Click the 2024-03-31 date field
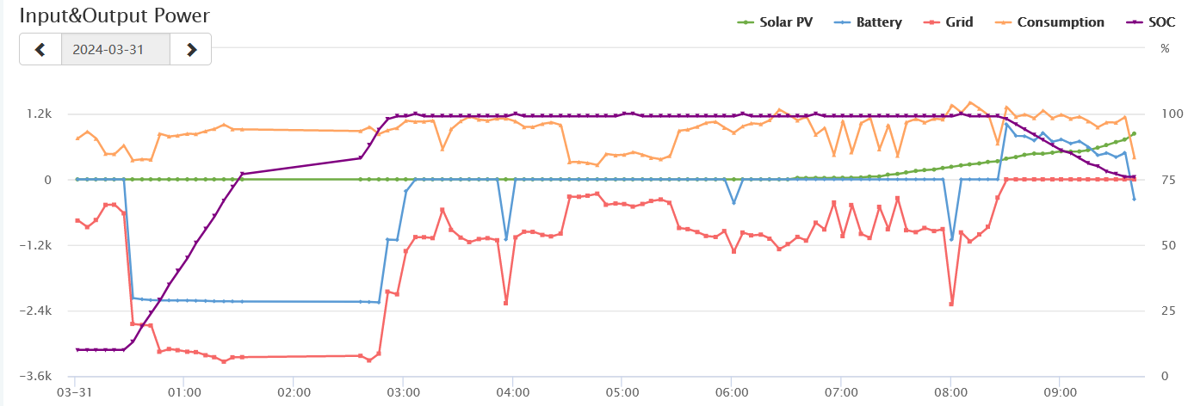Screen dimensions: 1188x406 pos(115,50)
